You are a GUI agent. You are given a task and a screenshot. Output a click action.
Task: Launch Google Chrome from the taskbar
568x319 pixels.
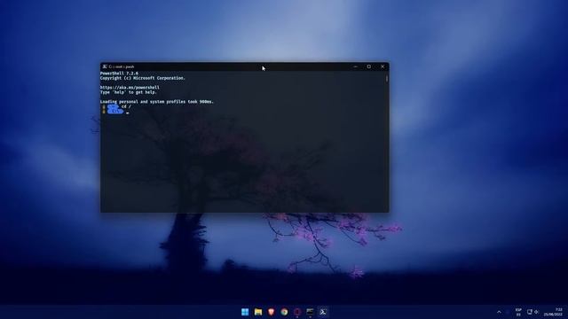[x=284, y=312]
